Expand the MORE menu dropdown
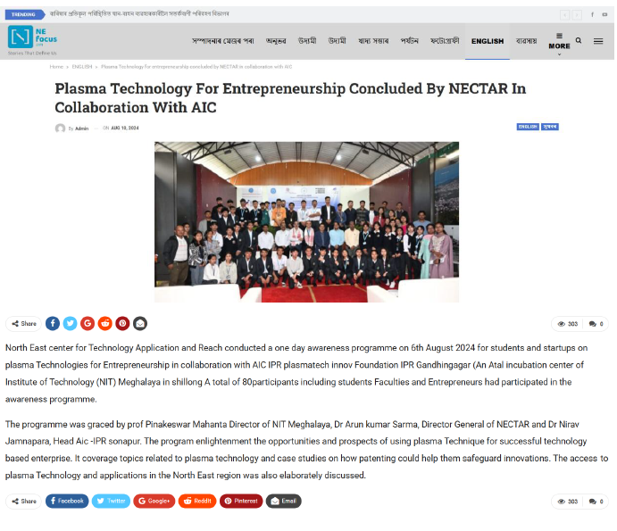 (x=559, y=44)
